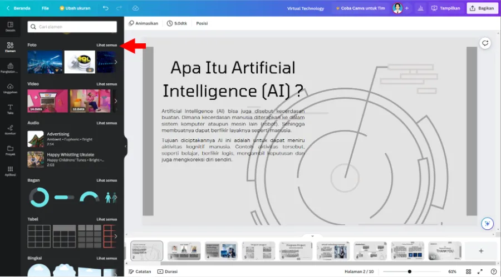This screenshot has height=277, width=501.
Task: Open Ubah ukuran resize option
Action: [75, 8]
